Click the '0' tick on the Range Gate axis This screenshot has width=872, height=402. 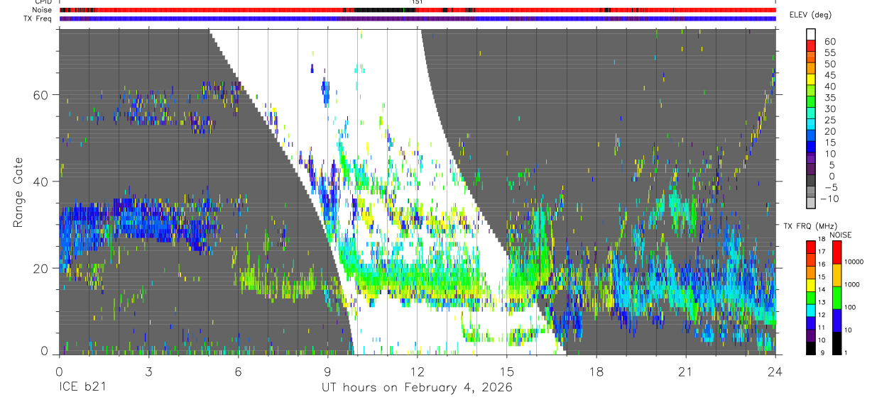coord(45,351)
